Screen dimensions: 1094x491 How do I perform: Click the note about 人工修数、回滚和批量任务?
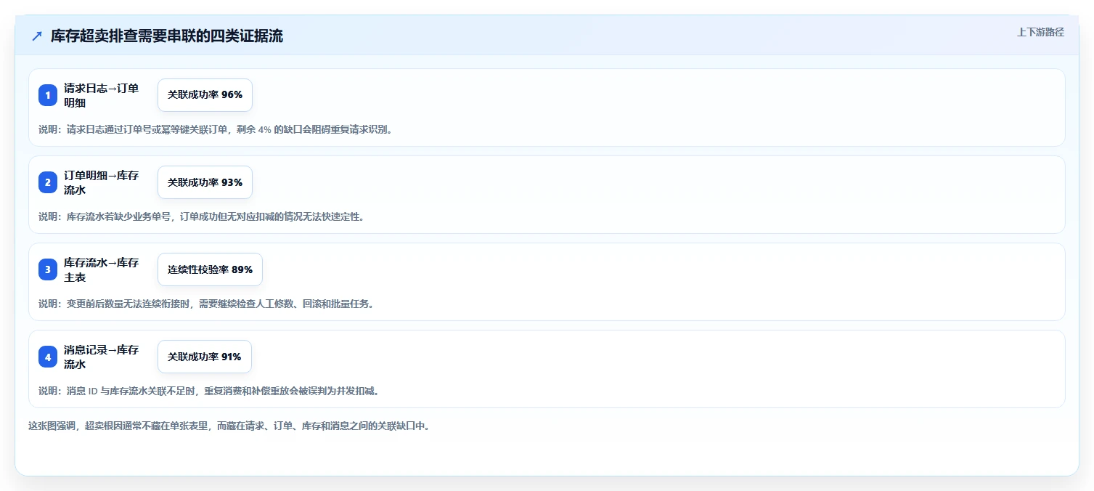[206, 304]
